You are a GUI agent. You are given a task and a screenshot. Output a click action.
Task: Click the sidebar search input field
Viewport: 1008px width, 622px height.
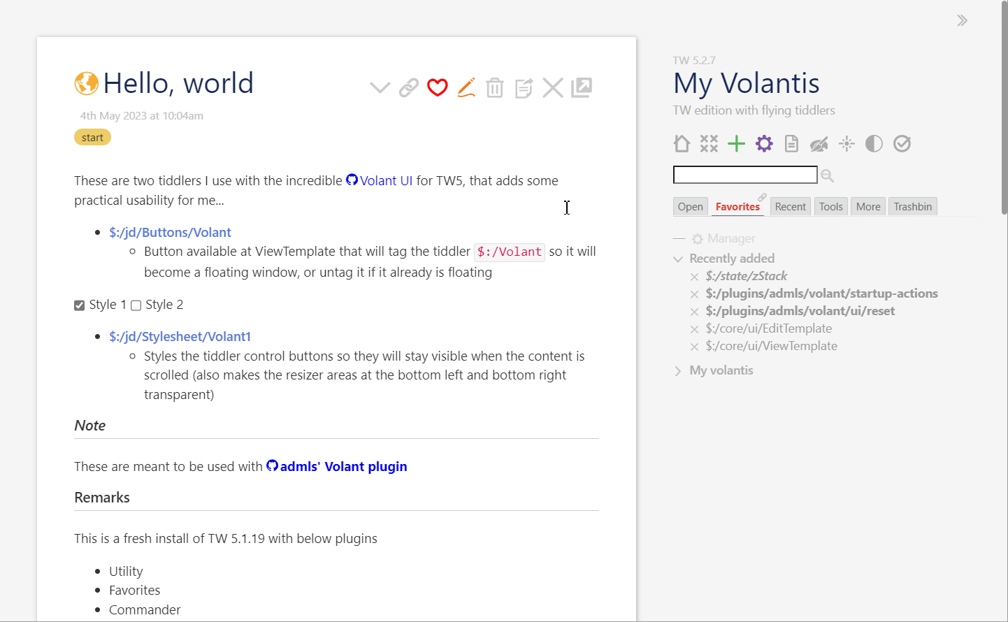745,175
